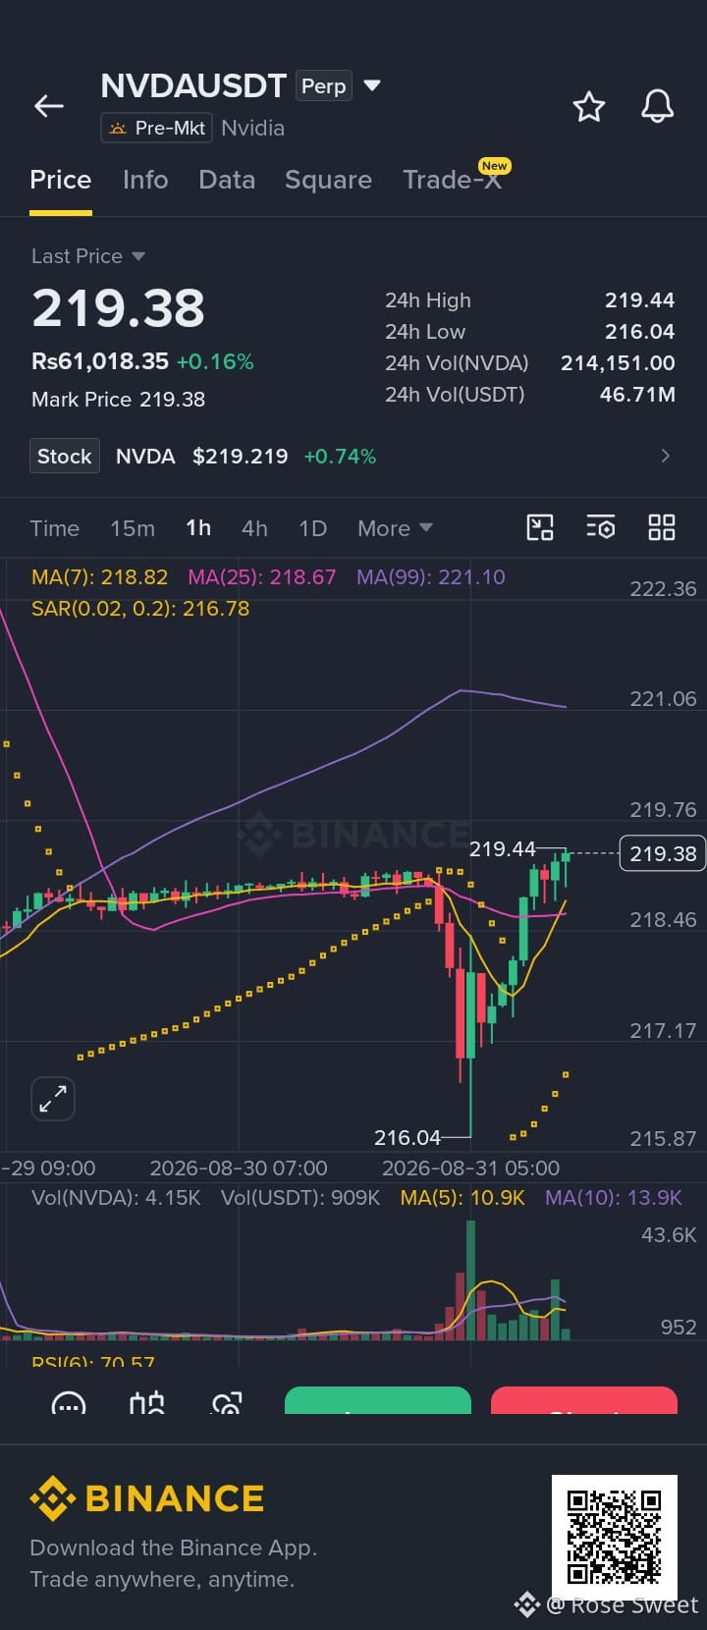Tap the Pre-Mkt status badge
This screenshot has height=1630, width=707.
[x=157, y=128]
